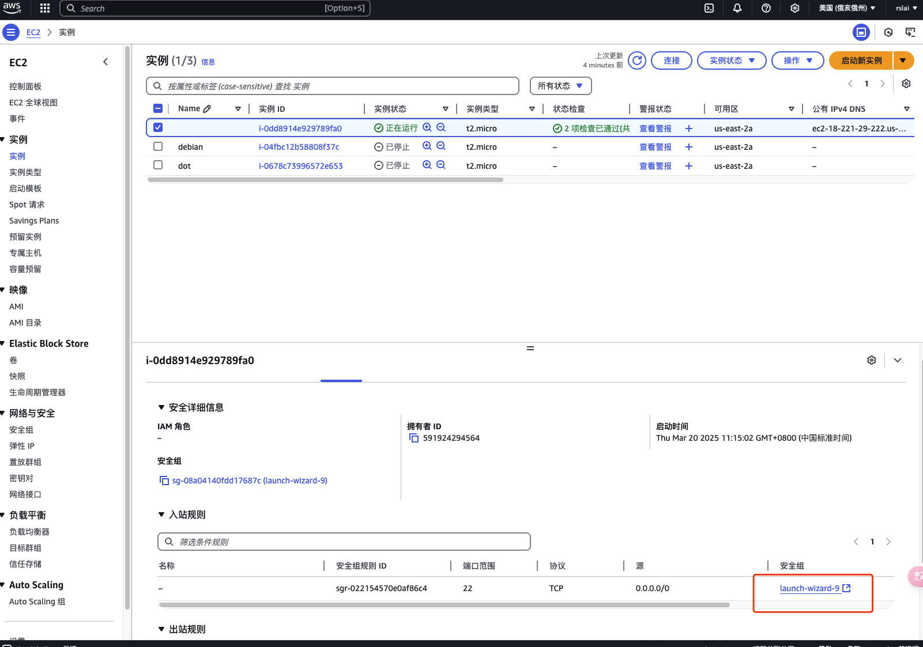
Task: Click the hexagon icon in the breadcrumb bar
Action: [888, 32]
